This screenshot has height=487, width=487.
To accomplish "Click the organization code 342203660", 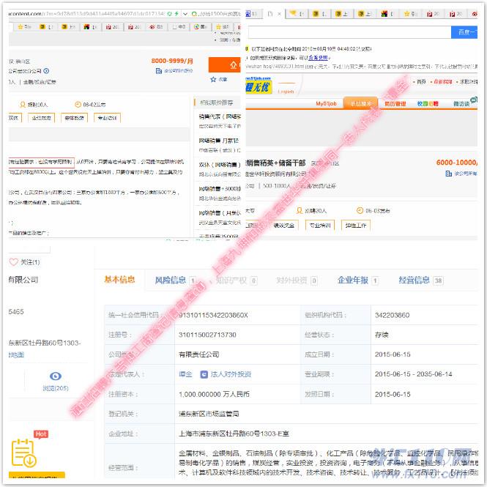I will point(392,315).
